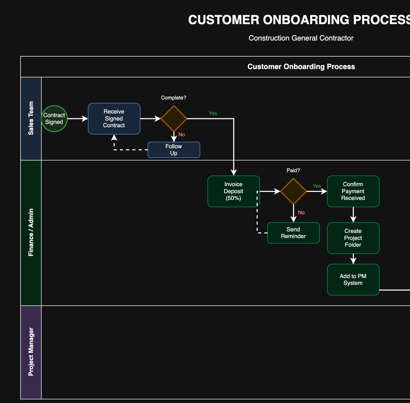
Task: Select the Construction General Contractor subtitle
Action: (x=301, y=38)
